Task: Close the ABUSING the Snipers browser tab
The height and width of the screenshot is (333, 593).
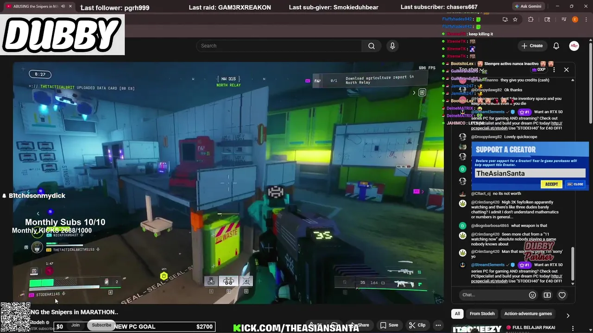Action: 70,6
